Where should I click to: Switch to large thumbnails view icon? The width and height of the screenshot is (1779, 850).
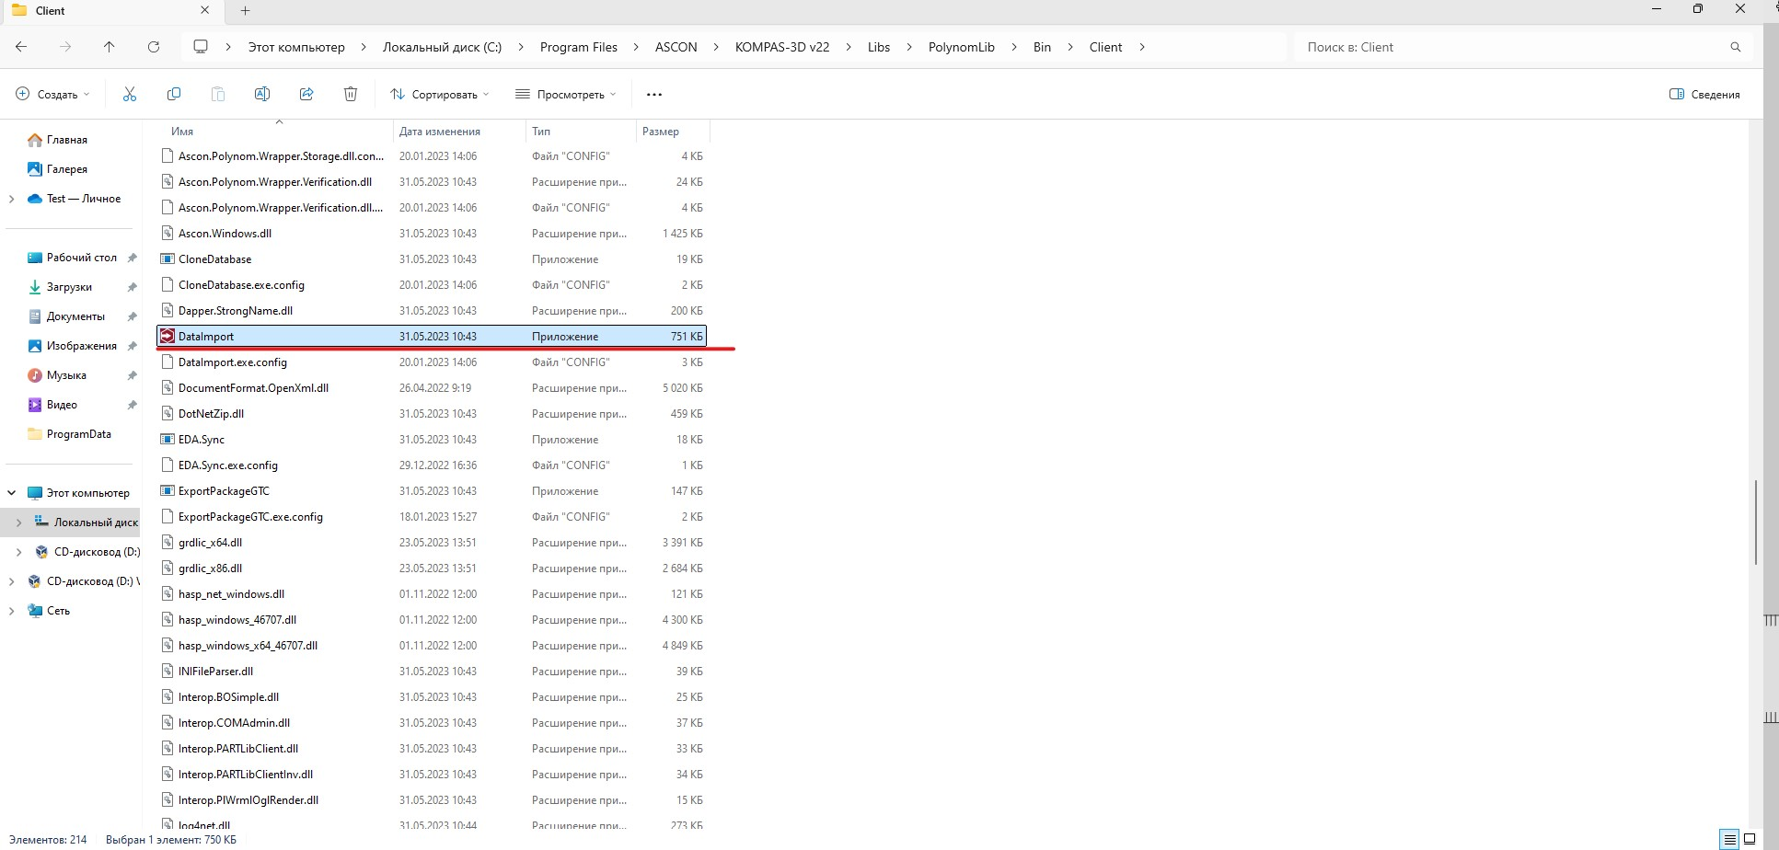point(1750,839)
